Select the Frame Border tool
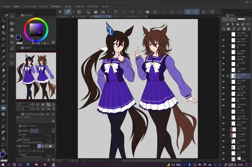 pos(3,126)
